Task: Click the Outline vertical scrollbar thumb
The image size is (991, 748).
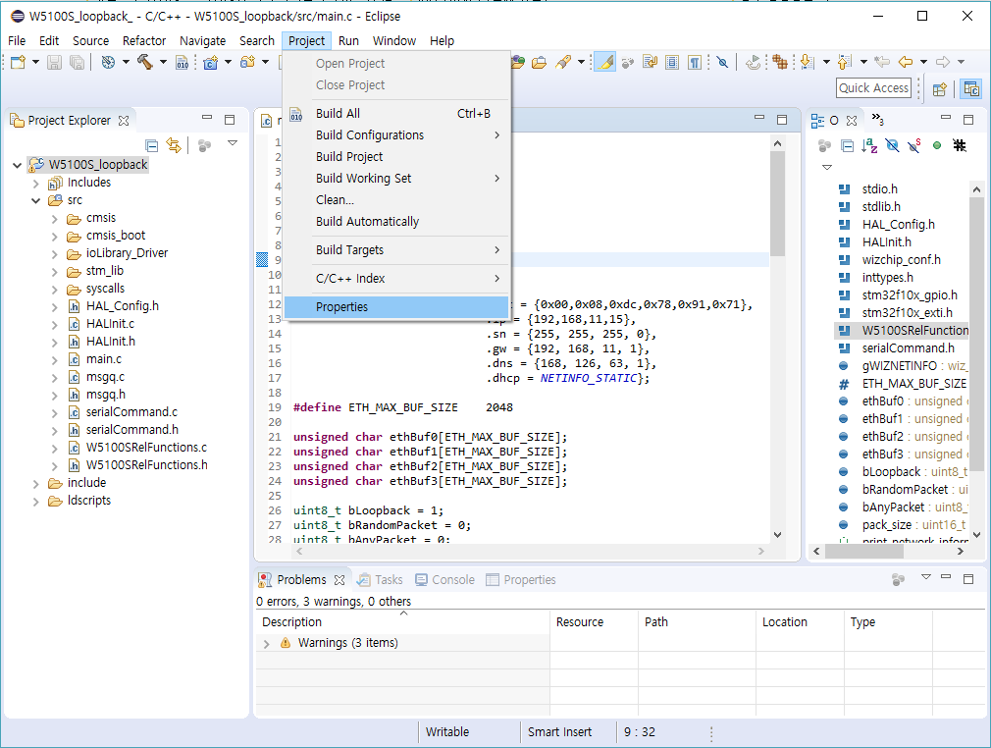Action: 976,334
